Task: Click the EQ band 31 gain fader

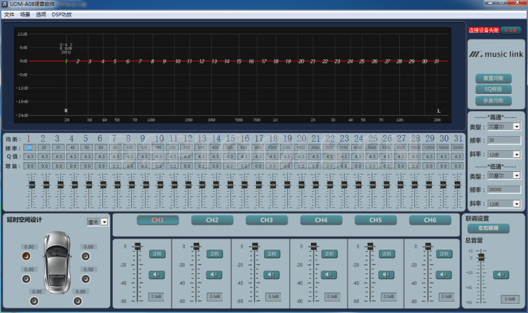Action: click(457, 185)
